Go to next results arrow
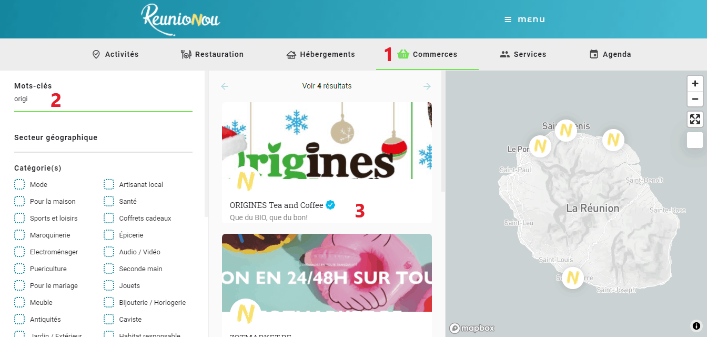The width and height of the screenshot is (707, 337). [427, 86]
